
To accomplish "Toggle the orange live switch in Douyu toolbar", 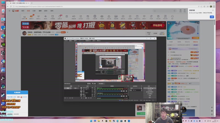I will pos(31,16).
